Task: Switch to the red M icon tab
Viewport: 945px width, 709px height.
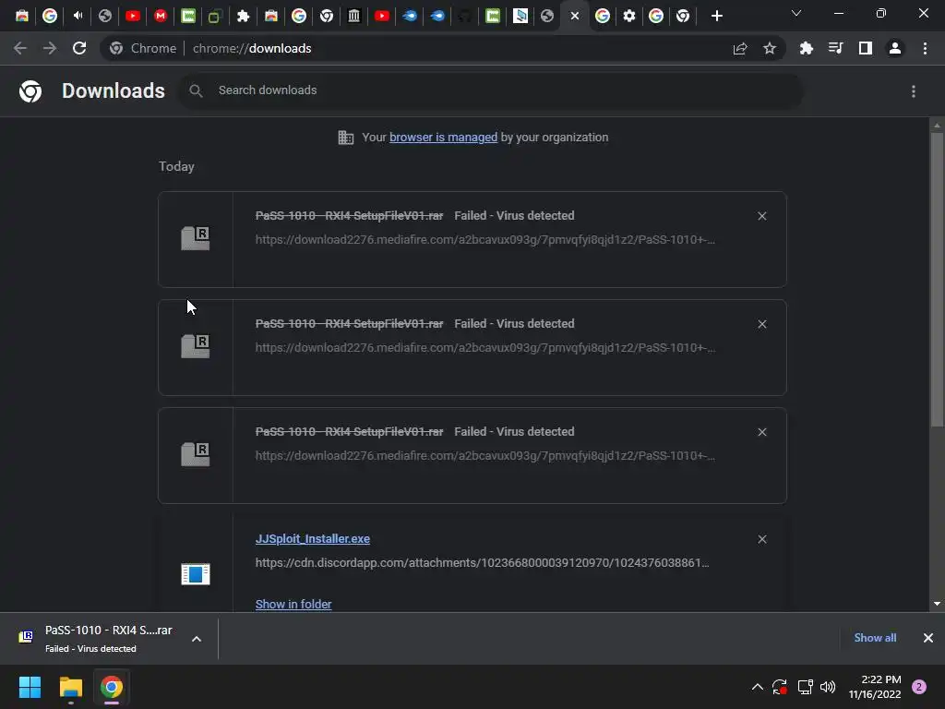Action: (161, 16)
